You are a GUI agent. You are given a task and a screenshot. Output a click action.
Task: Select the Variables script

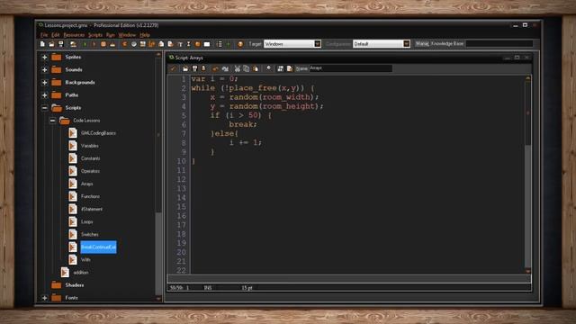point(90,146)
